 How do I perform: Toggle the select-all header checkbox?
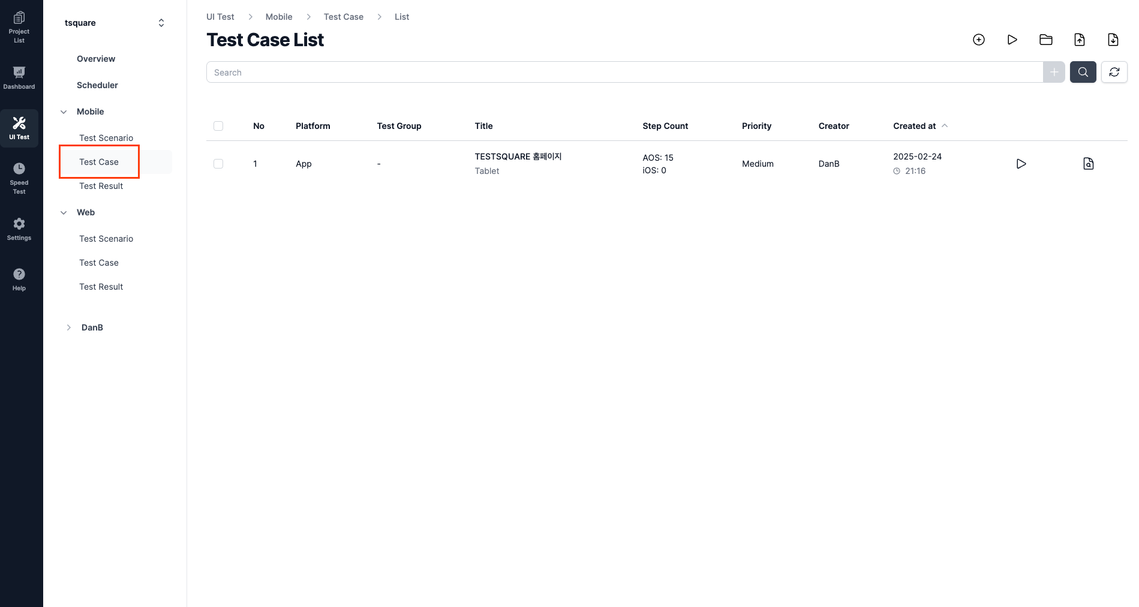pos(218,126)
